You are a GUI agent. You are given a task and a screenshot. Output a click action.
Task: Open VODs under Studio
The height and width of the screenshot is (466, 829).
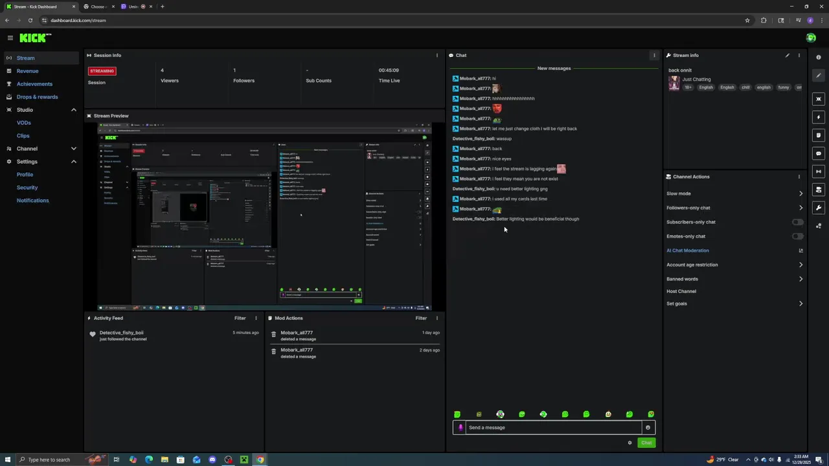[x=24, y=123]
